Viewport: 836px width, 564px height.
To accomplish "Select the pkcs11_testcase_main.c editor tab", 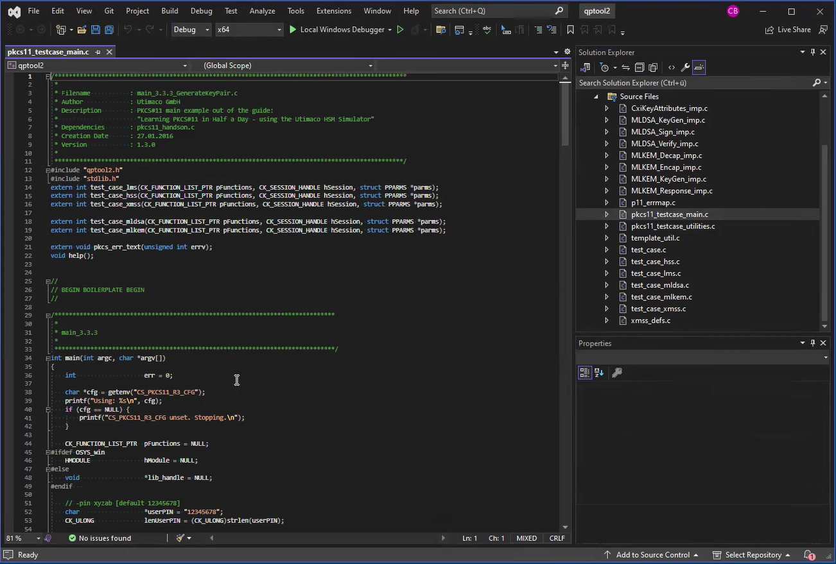I will click(x=48, y=52).
